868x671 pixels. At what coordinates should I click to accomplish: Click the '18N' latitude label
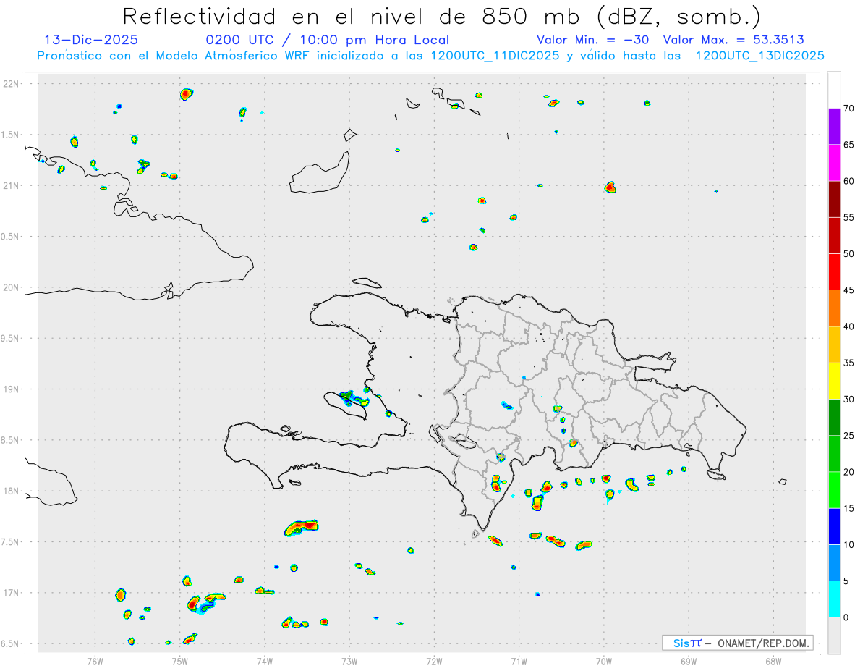[x=11, y=491]
